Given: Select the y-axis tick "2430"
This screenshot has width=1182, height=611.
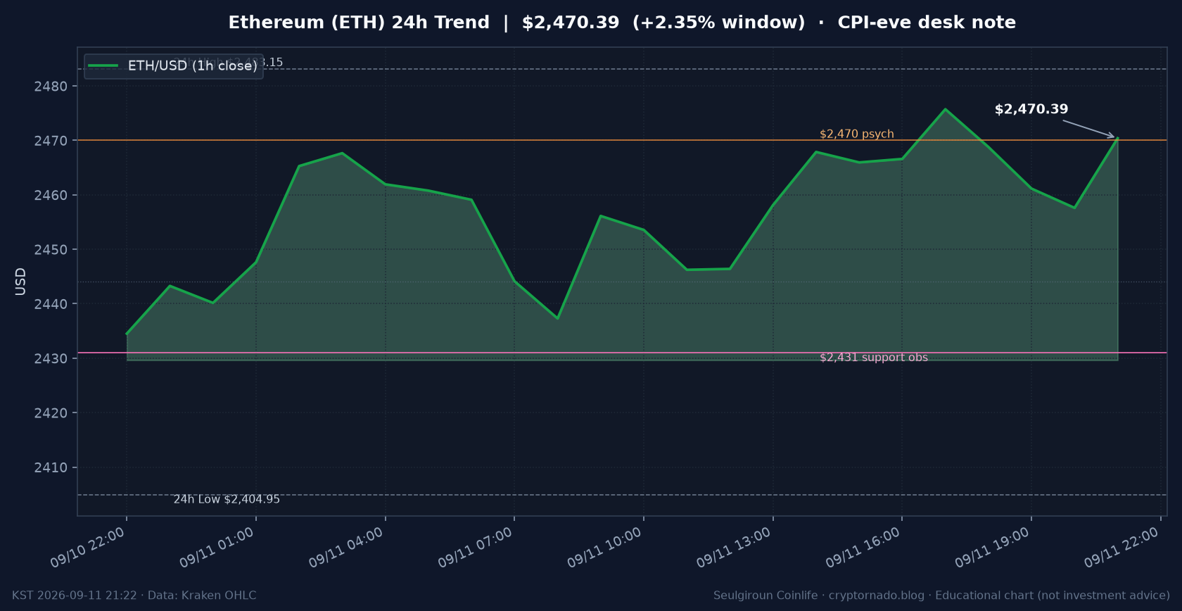Looking at the screenshot, I should coord(51,359).
